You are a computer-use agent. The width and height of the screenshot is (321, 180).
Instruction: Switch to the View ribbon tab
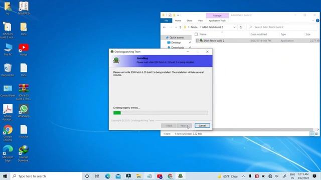200,20
